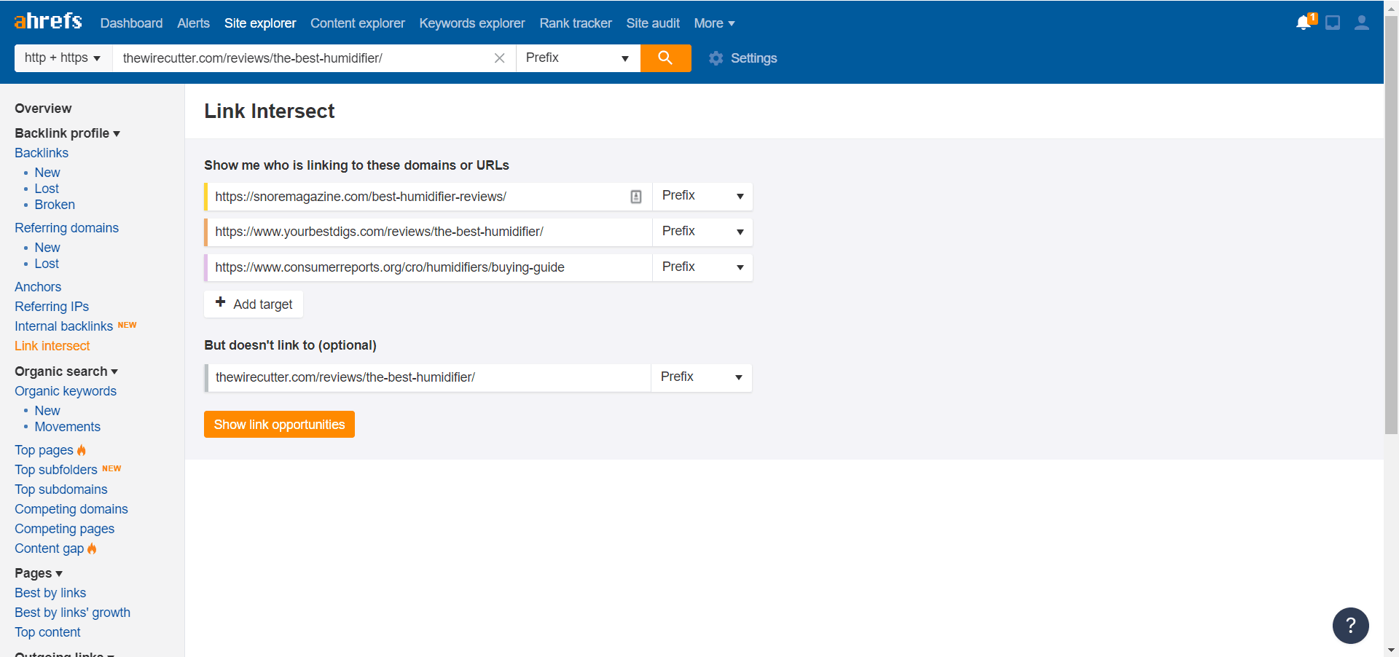Collapse the Pages section
Viewport: 1399px width, 657px height.
click(39, 573)
